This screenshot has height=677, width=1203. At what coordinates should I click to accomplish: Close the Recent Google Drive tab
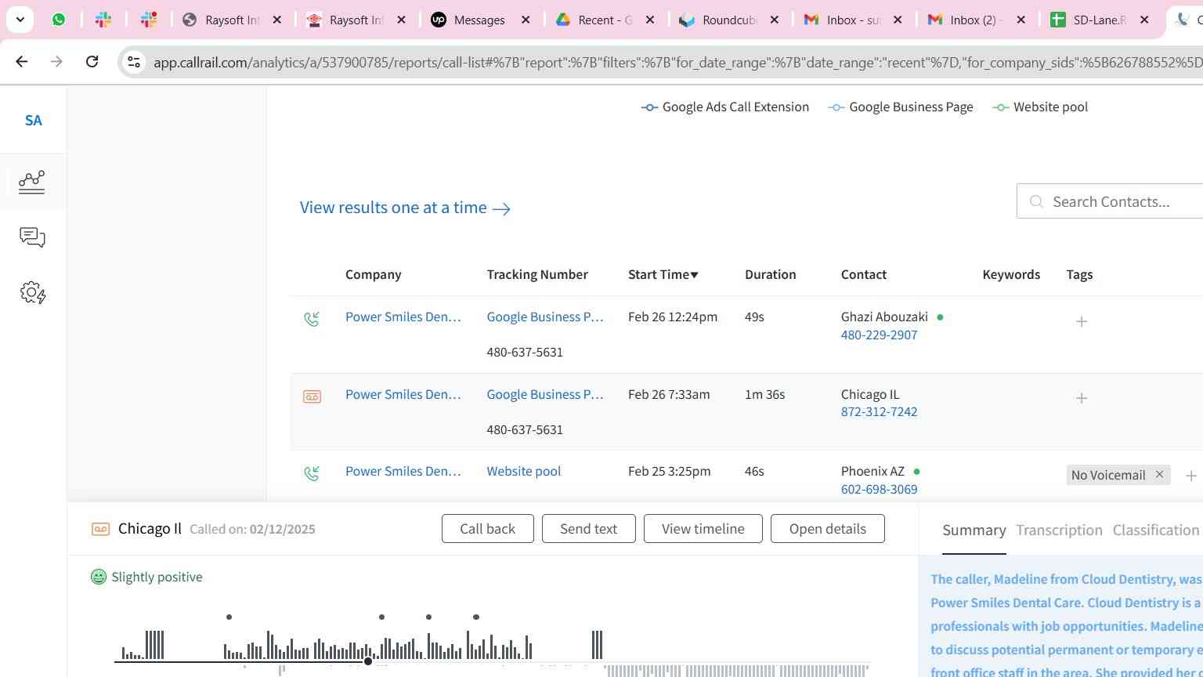point(650,20)
